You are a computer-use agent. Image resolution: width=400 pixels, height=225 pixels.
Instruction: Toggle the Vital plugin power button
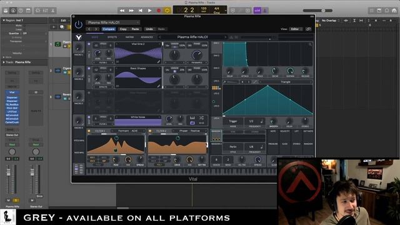[x=79, y=24]
